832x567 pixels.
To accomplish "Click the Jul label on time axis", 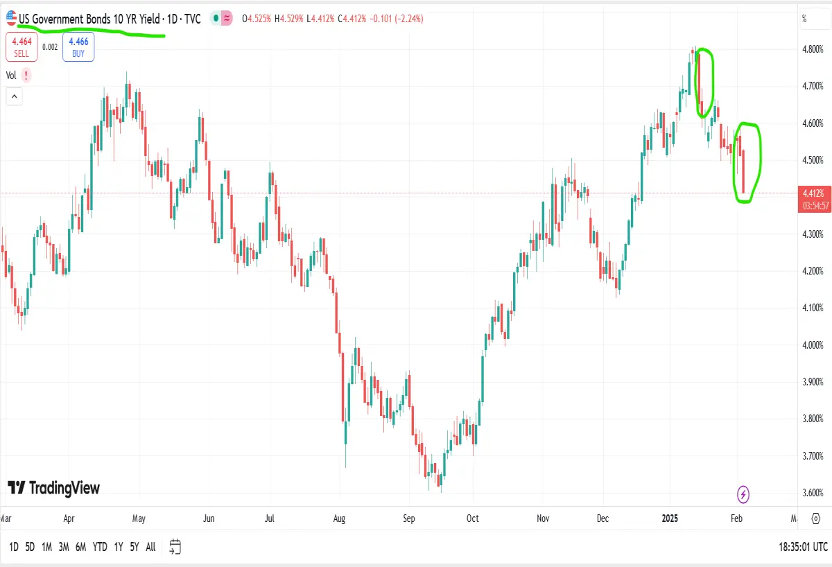I will 270,518.
